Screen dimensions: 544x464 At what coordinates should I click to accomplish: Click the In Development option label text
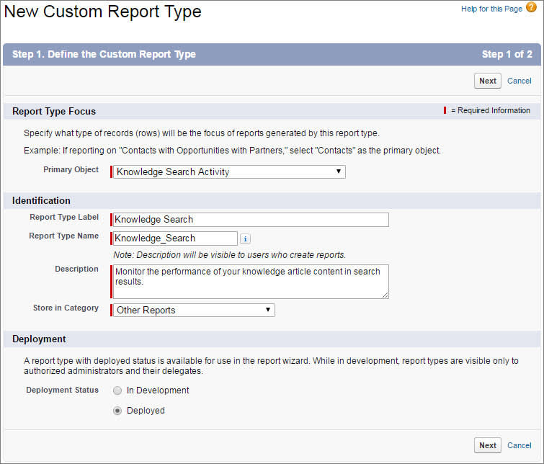click(x=158, y=391)
